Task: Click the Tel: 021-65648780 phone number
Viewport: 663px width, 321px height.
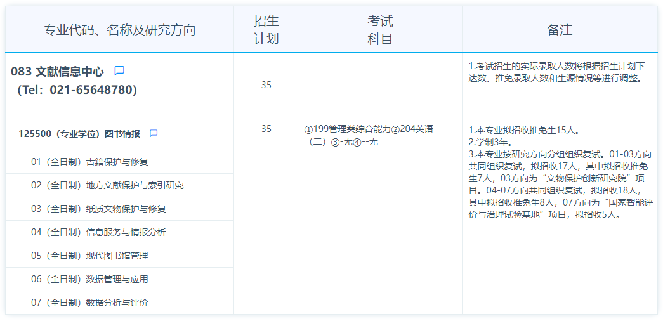Action: (x=76, y=90)
